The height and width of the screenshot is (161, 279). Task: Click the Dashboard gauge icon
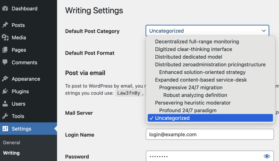pos(5,8)
